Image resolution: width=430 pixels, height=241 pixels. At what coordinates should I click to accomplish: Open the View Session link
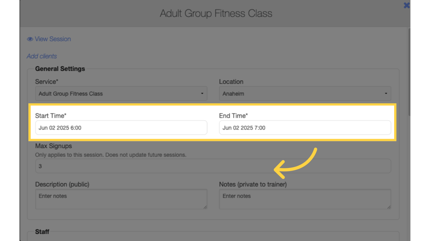point(53,39)
